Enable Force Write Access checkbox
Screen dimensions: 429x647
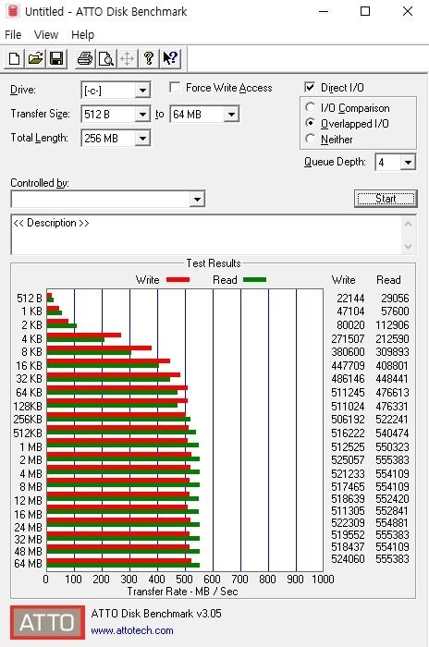(175, 88)
